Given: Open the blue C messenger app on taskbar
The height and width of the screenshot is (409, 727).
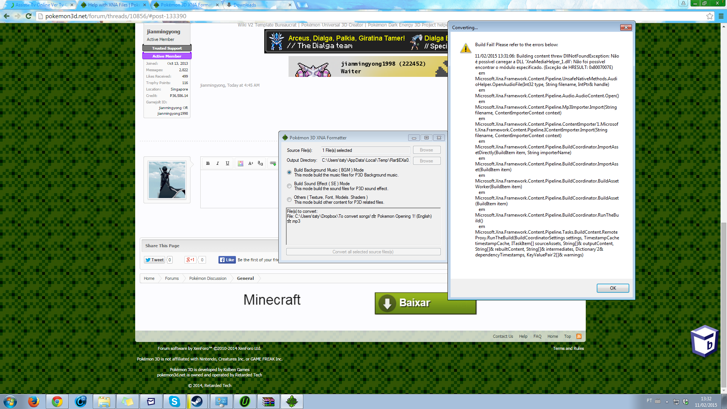Looking at the screenshot, I should (81, 401).
